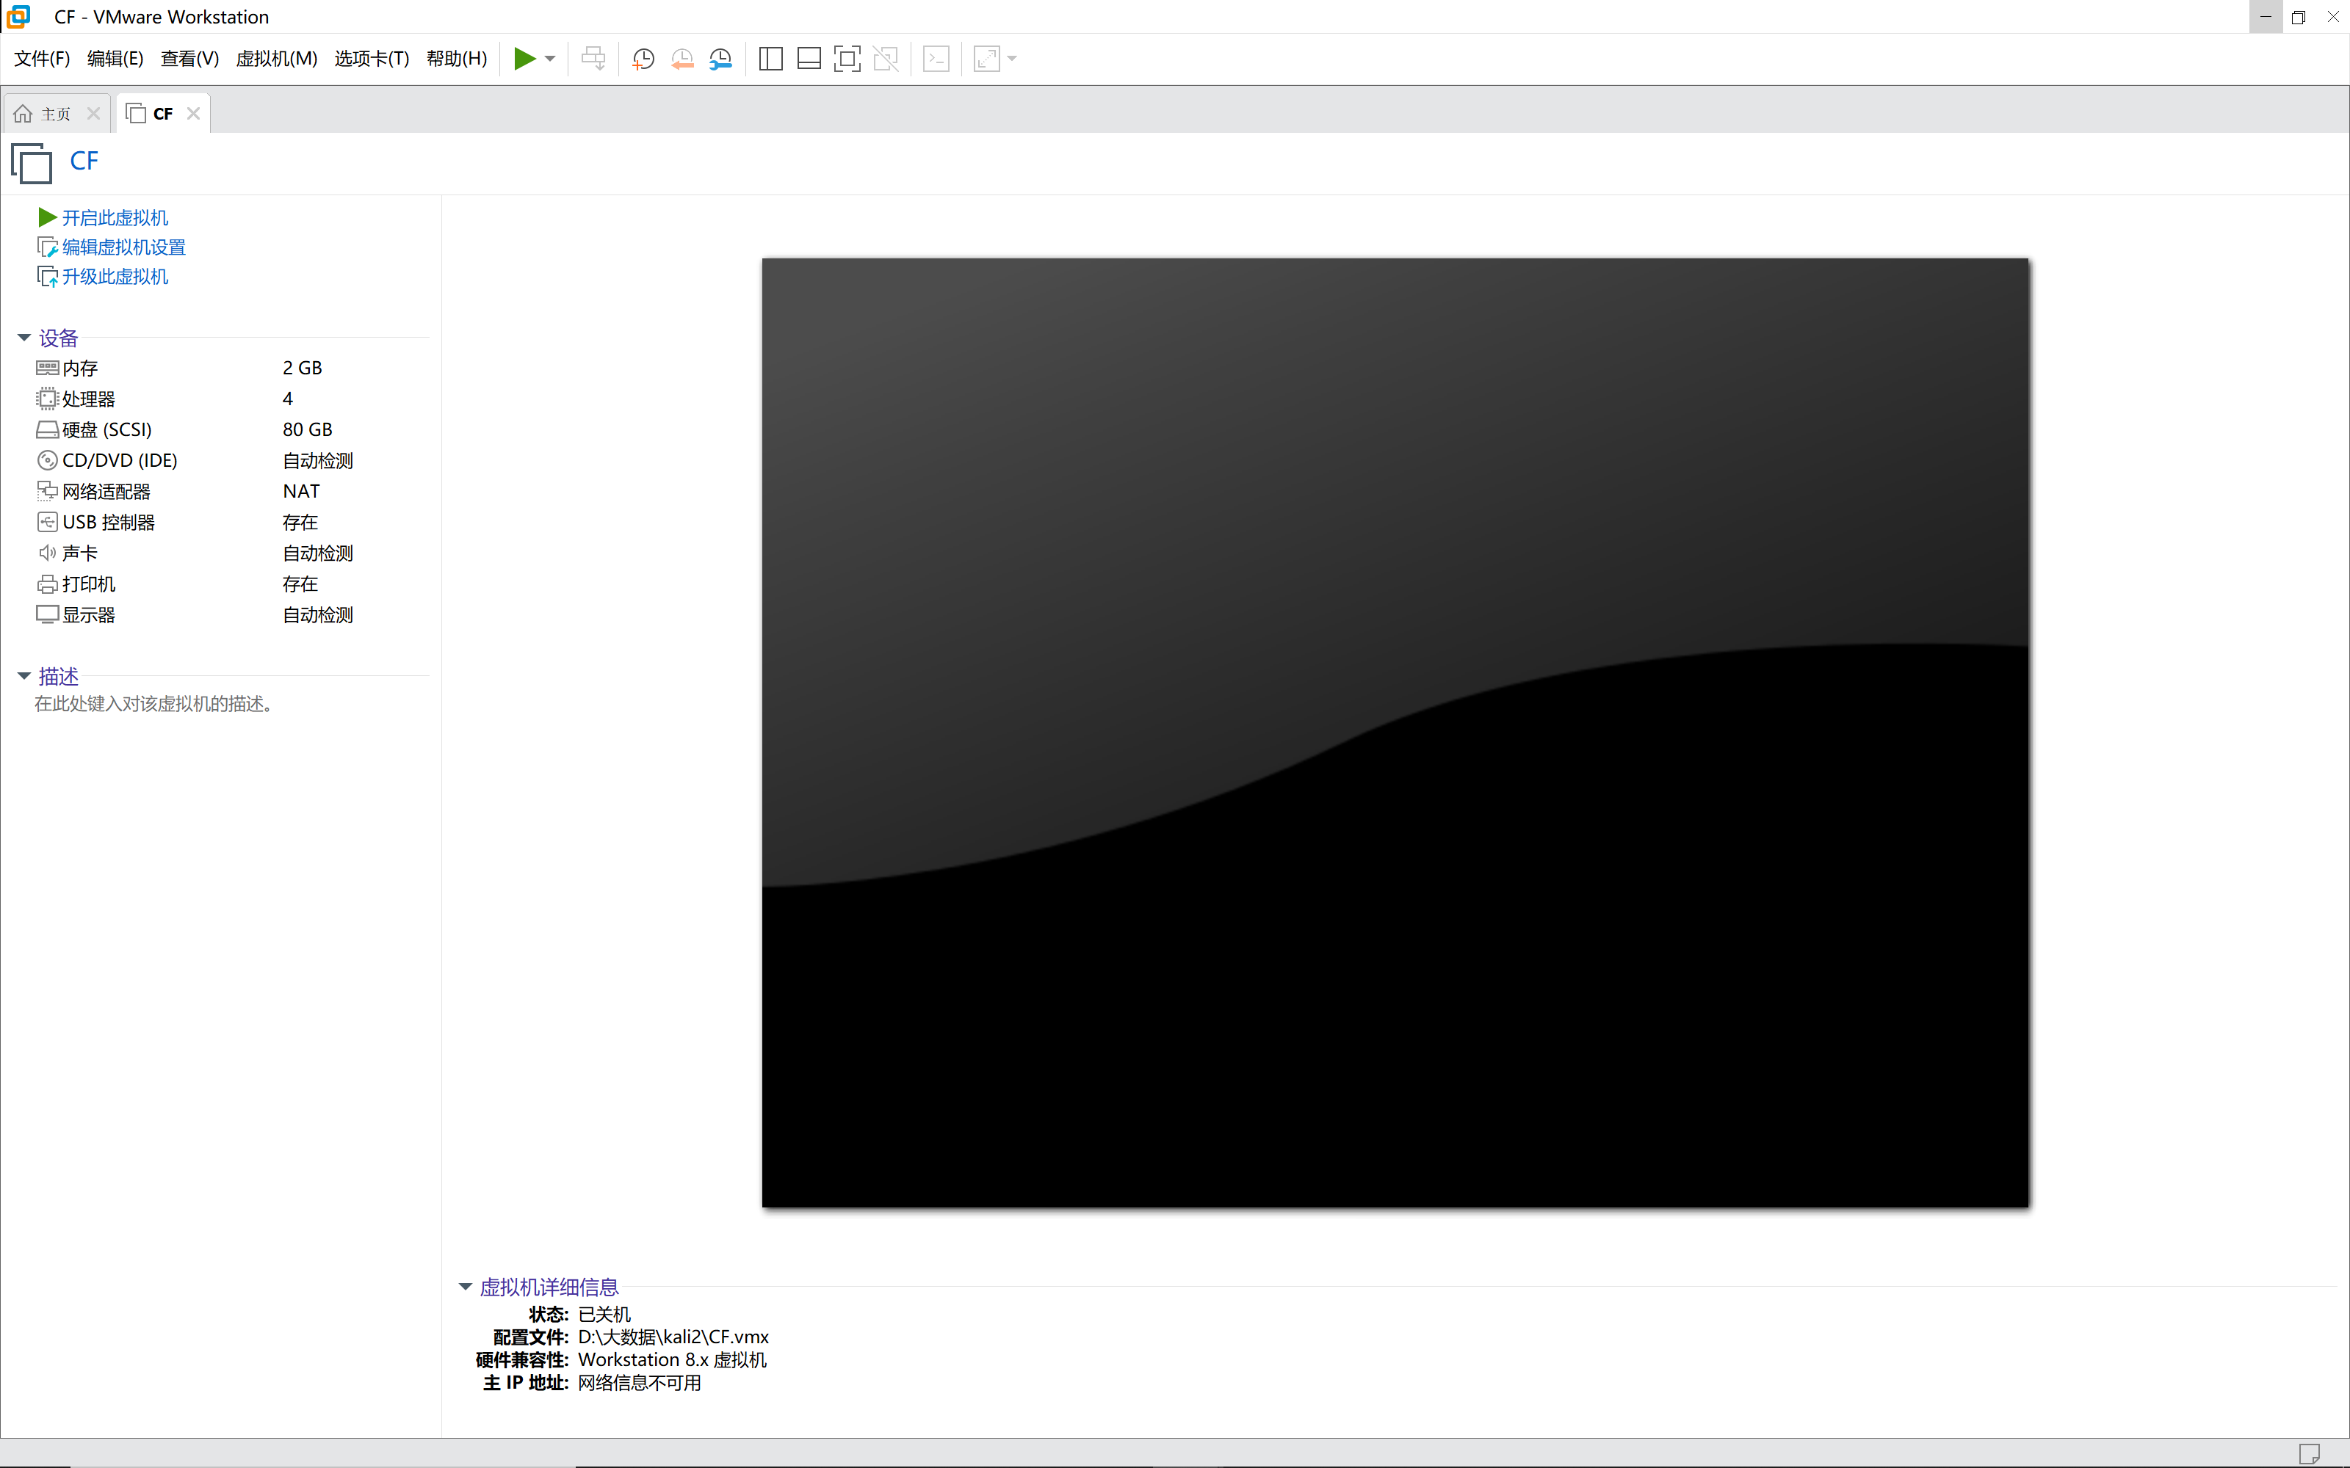Take a snapshot of the virtual machine

pyautogui.click(x=643, y=58)
